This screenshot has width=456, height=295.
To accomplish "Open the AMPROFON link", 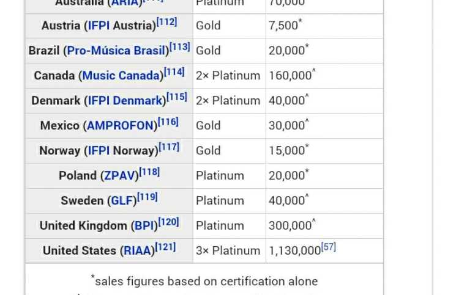I will 122,126.
